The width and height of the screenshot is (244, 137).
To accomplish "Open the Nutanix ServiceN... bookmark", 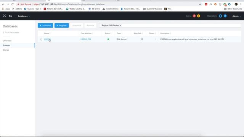I will [x=53, y=9].
